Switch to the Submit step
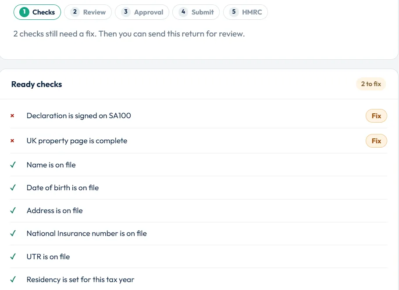Screen dimensions: 399x290 coord(196,12)
